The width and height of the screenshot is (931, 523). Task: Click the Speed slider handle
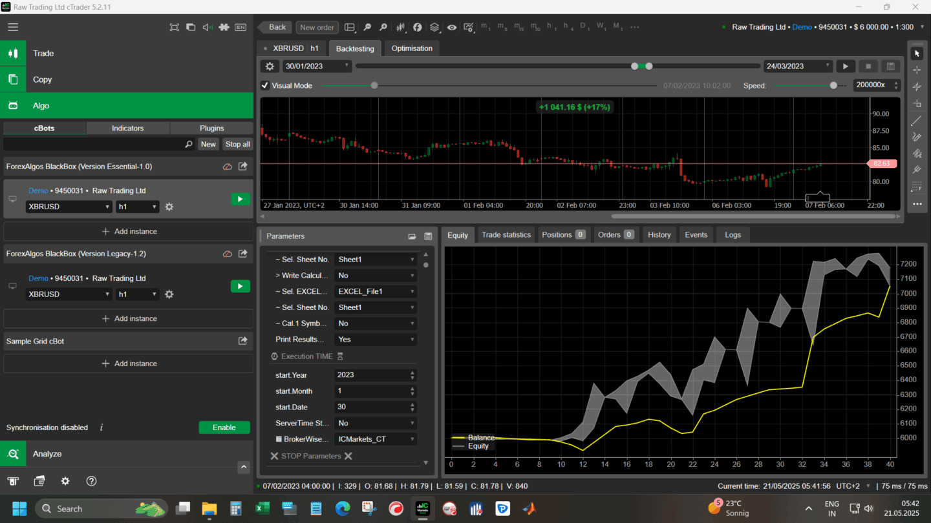coord(833,85)
